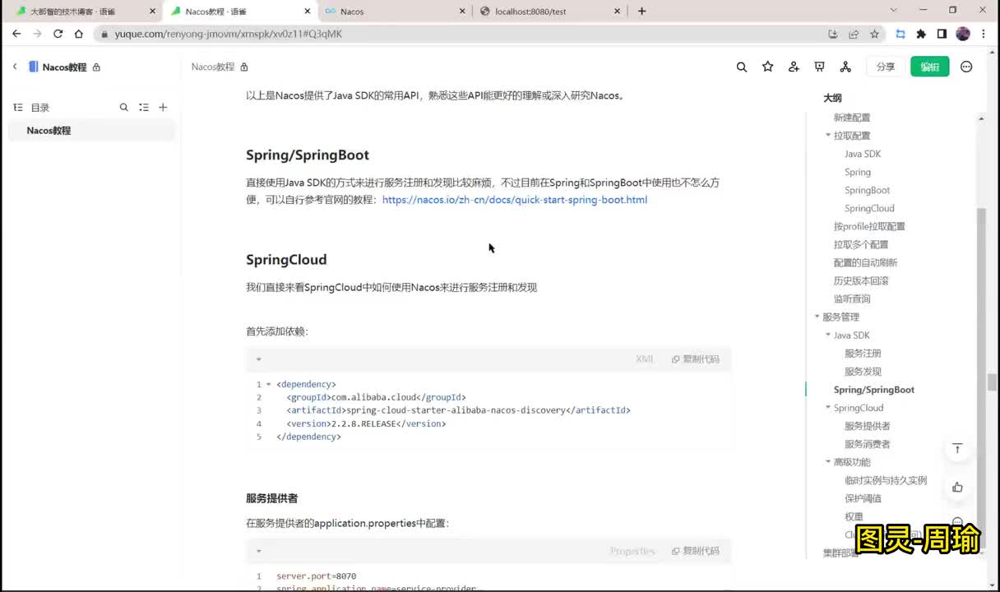Jump to 拉取多个配置 in outline
This screenshot has width=1000, height=592.
861,244
